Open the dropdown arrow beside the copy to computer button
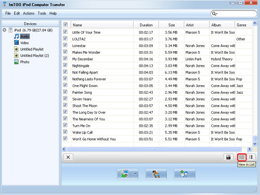This screenshot has height=195, width=260. pyautogui.click(x=135, y=174)
